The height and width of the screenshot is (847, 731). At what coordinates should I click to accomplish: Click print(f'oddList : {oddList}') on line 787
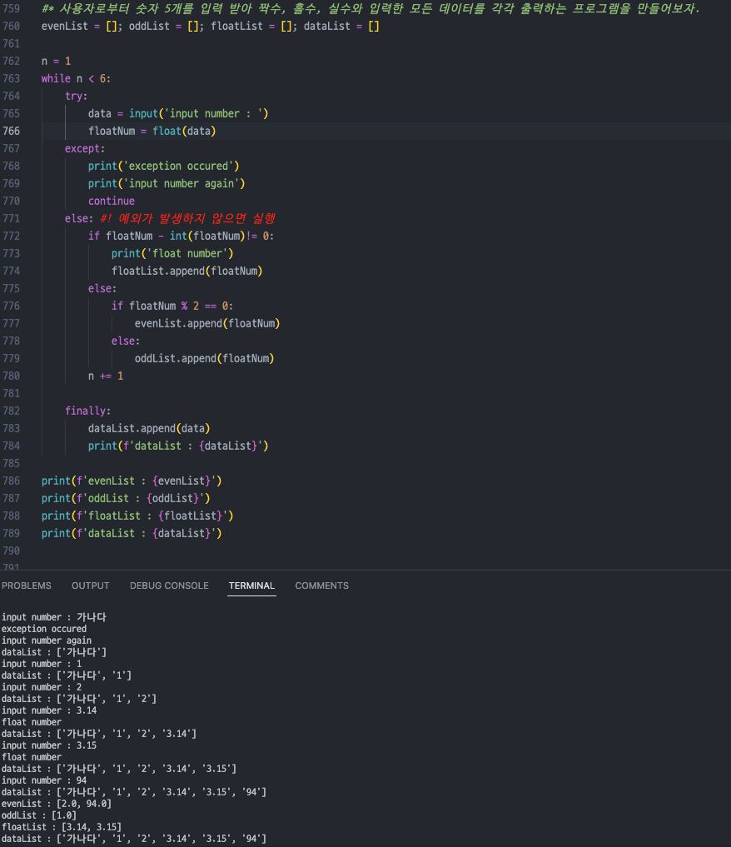(x=126, y=499)
